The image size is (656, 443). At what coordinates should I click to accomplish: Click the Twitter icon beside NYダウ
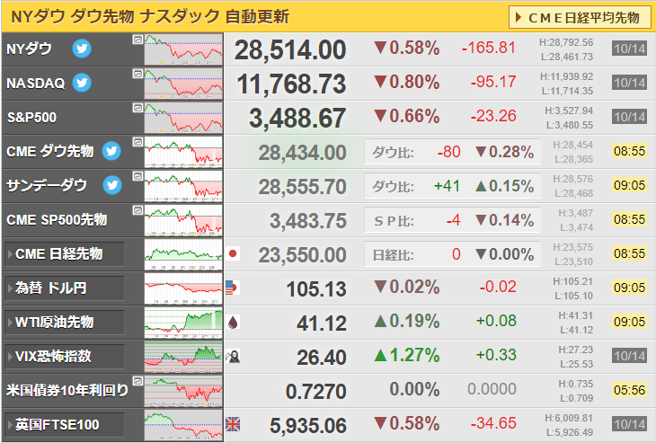pyautogui.click(x=82, y=49)
